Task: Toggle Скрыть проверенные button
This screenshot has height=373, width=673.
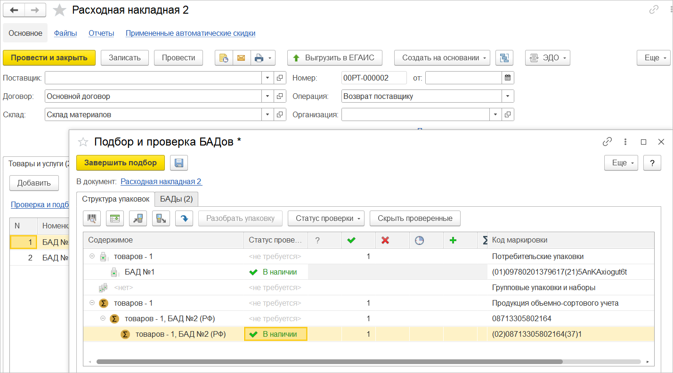Action: tap(415, 219)
